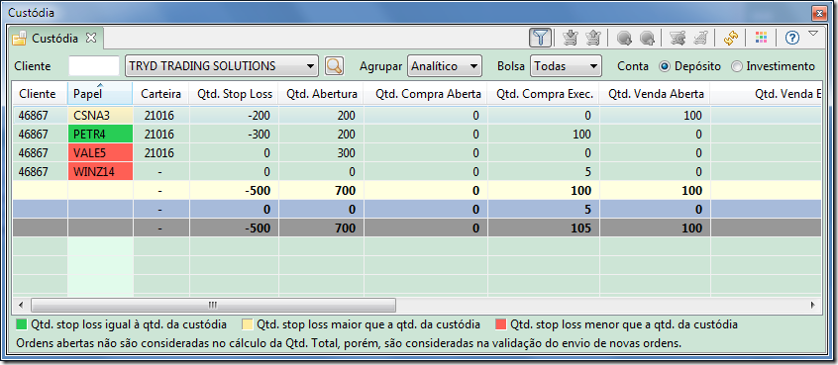Sort by Qtd. Venda Aberta column header
Image resolution: width=838 pixels, height=365 pixels.
coord(654,93)
